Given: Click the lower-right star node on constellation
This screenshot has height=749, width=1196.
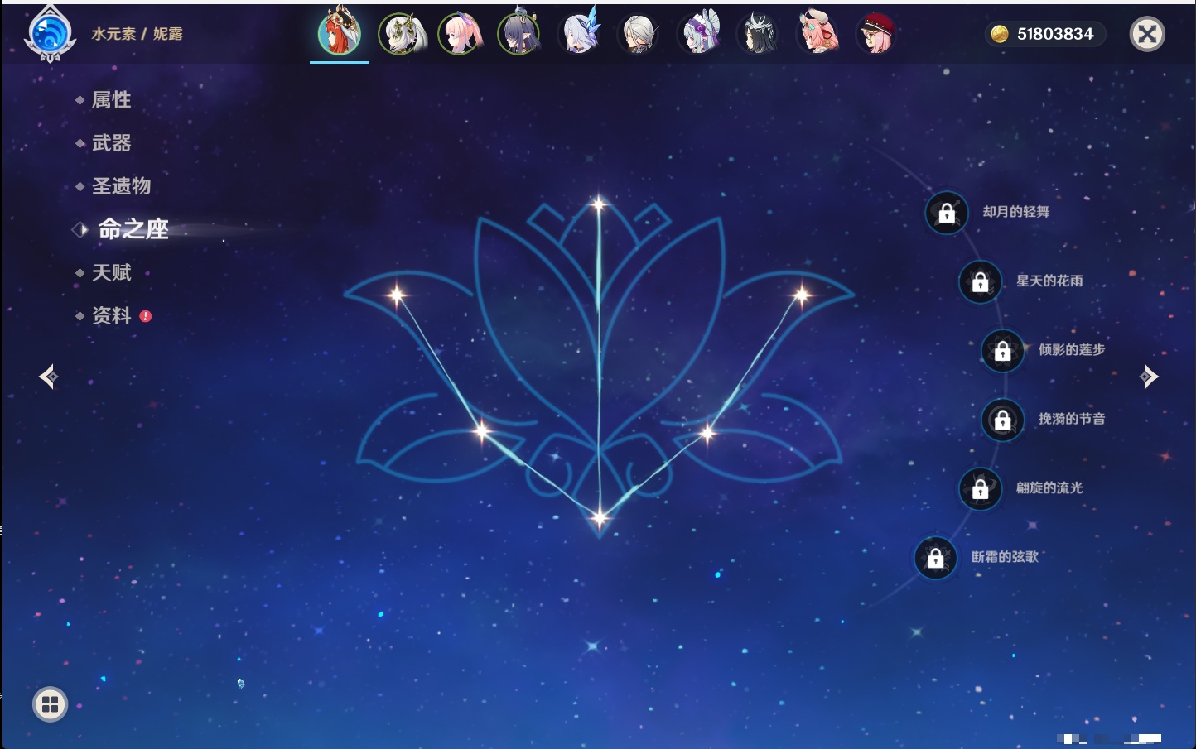Looking at the screenshot, I should tap(707, 432).
